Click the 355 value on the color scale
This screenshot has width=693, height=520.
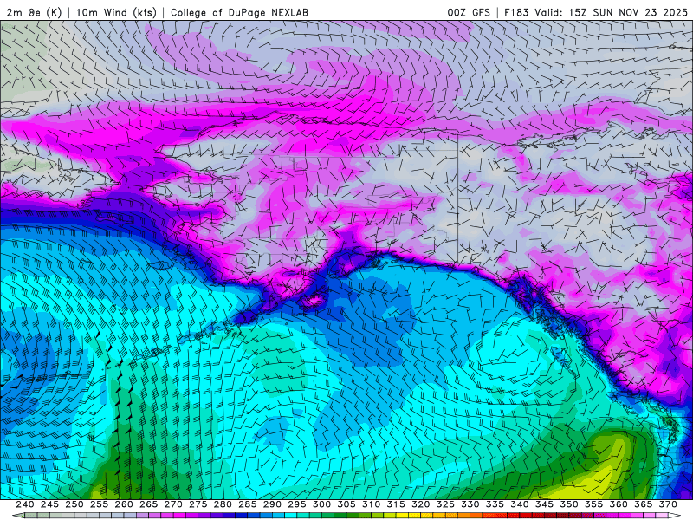pos(594,504)
